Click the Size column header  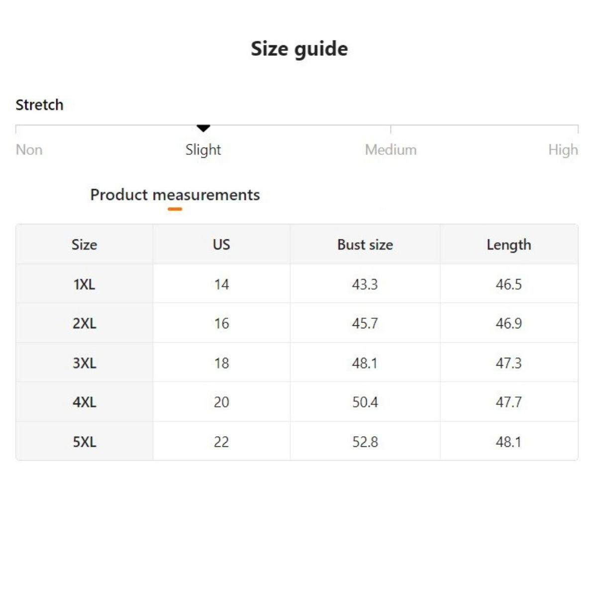[84, 245]
